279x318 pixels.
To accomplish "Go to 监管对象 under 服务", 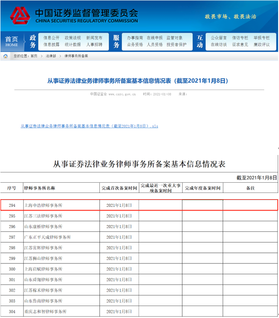I will tap(175, 38).
